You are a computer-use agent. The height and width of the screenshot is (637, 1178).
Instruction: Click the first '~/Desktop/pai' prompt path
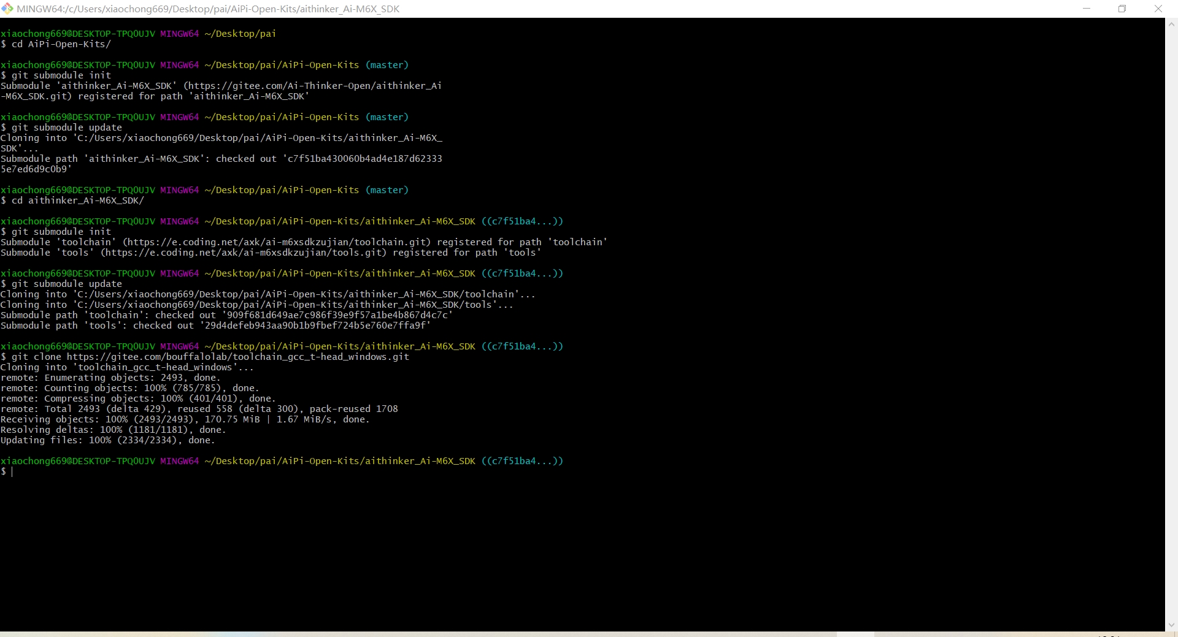(x=240, y=34)
